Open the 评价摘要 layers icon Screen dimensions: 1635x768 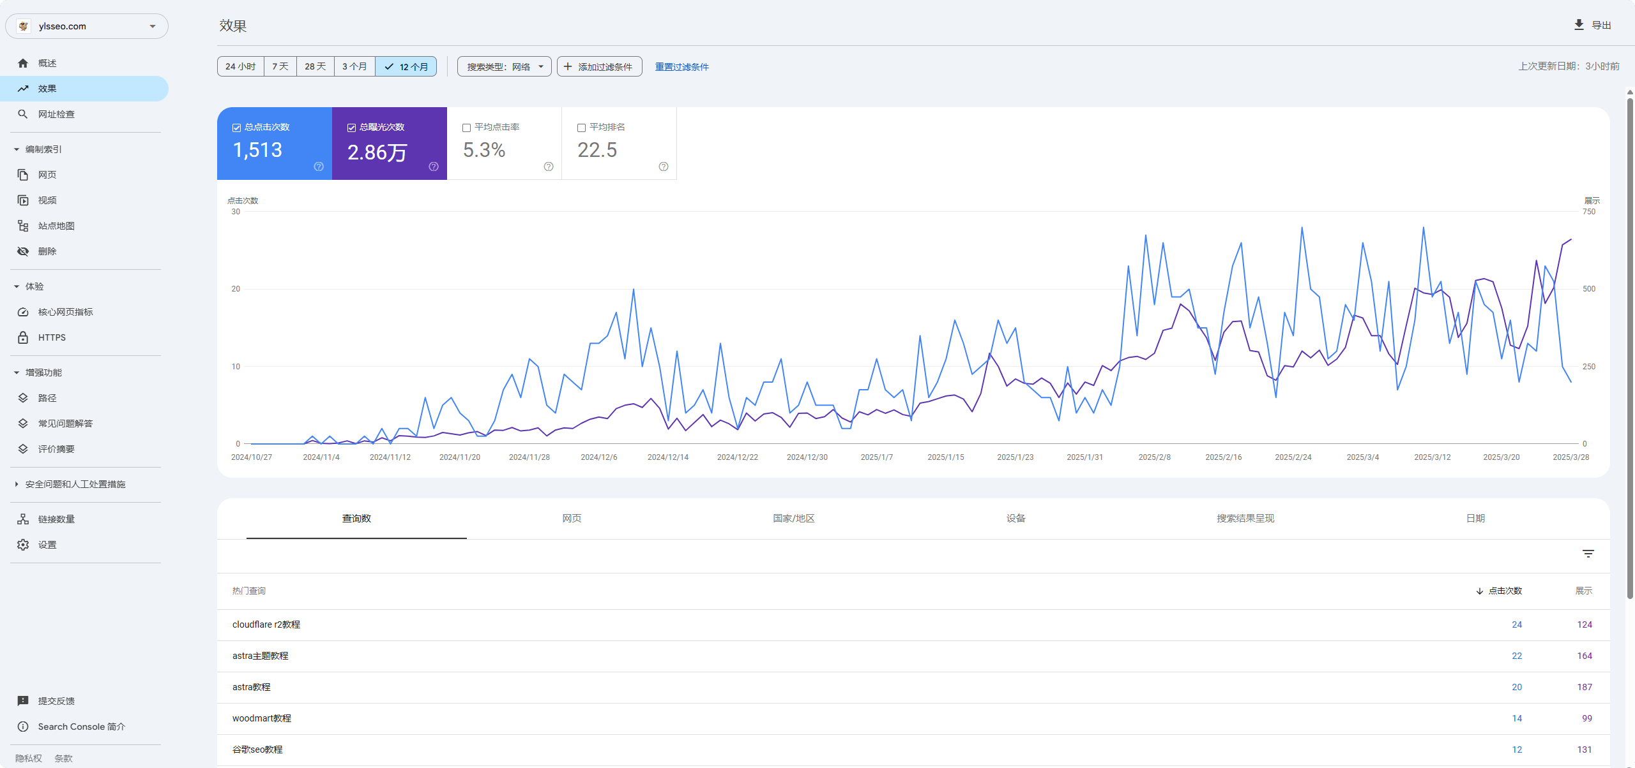pyautogui.click(x=23, y=449)
